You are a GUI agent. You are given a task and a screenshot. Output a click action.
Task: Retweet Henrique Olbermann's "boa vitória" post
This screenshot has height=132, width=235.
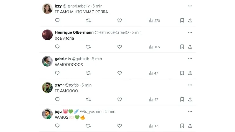89,47
